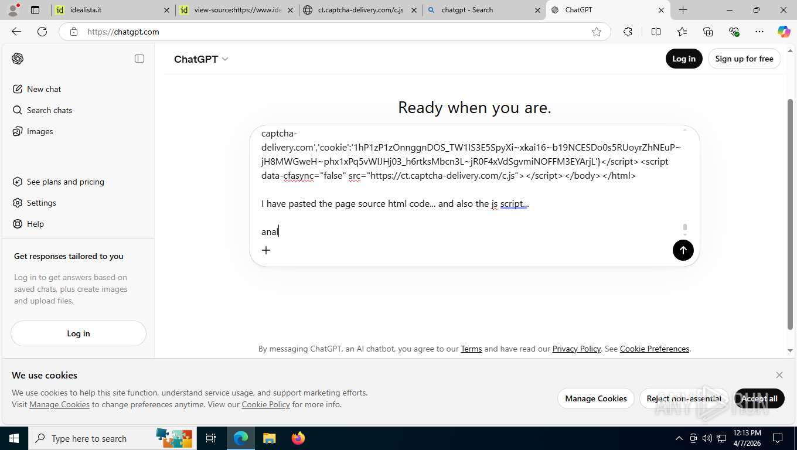Add this page to favorites star
The width and height of the screenshot is (797, 450).
coord(597,32)
